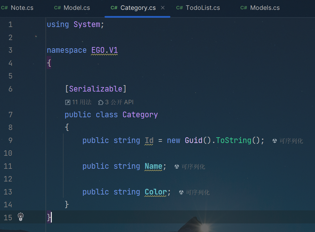This screenshot has height=232, width=315.
Task: Open the Model.cs tab
Action: [x=77, y=8]
